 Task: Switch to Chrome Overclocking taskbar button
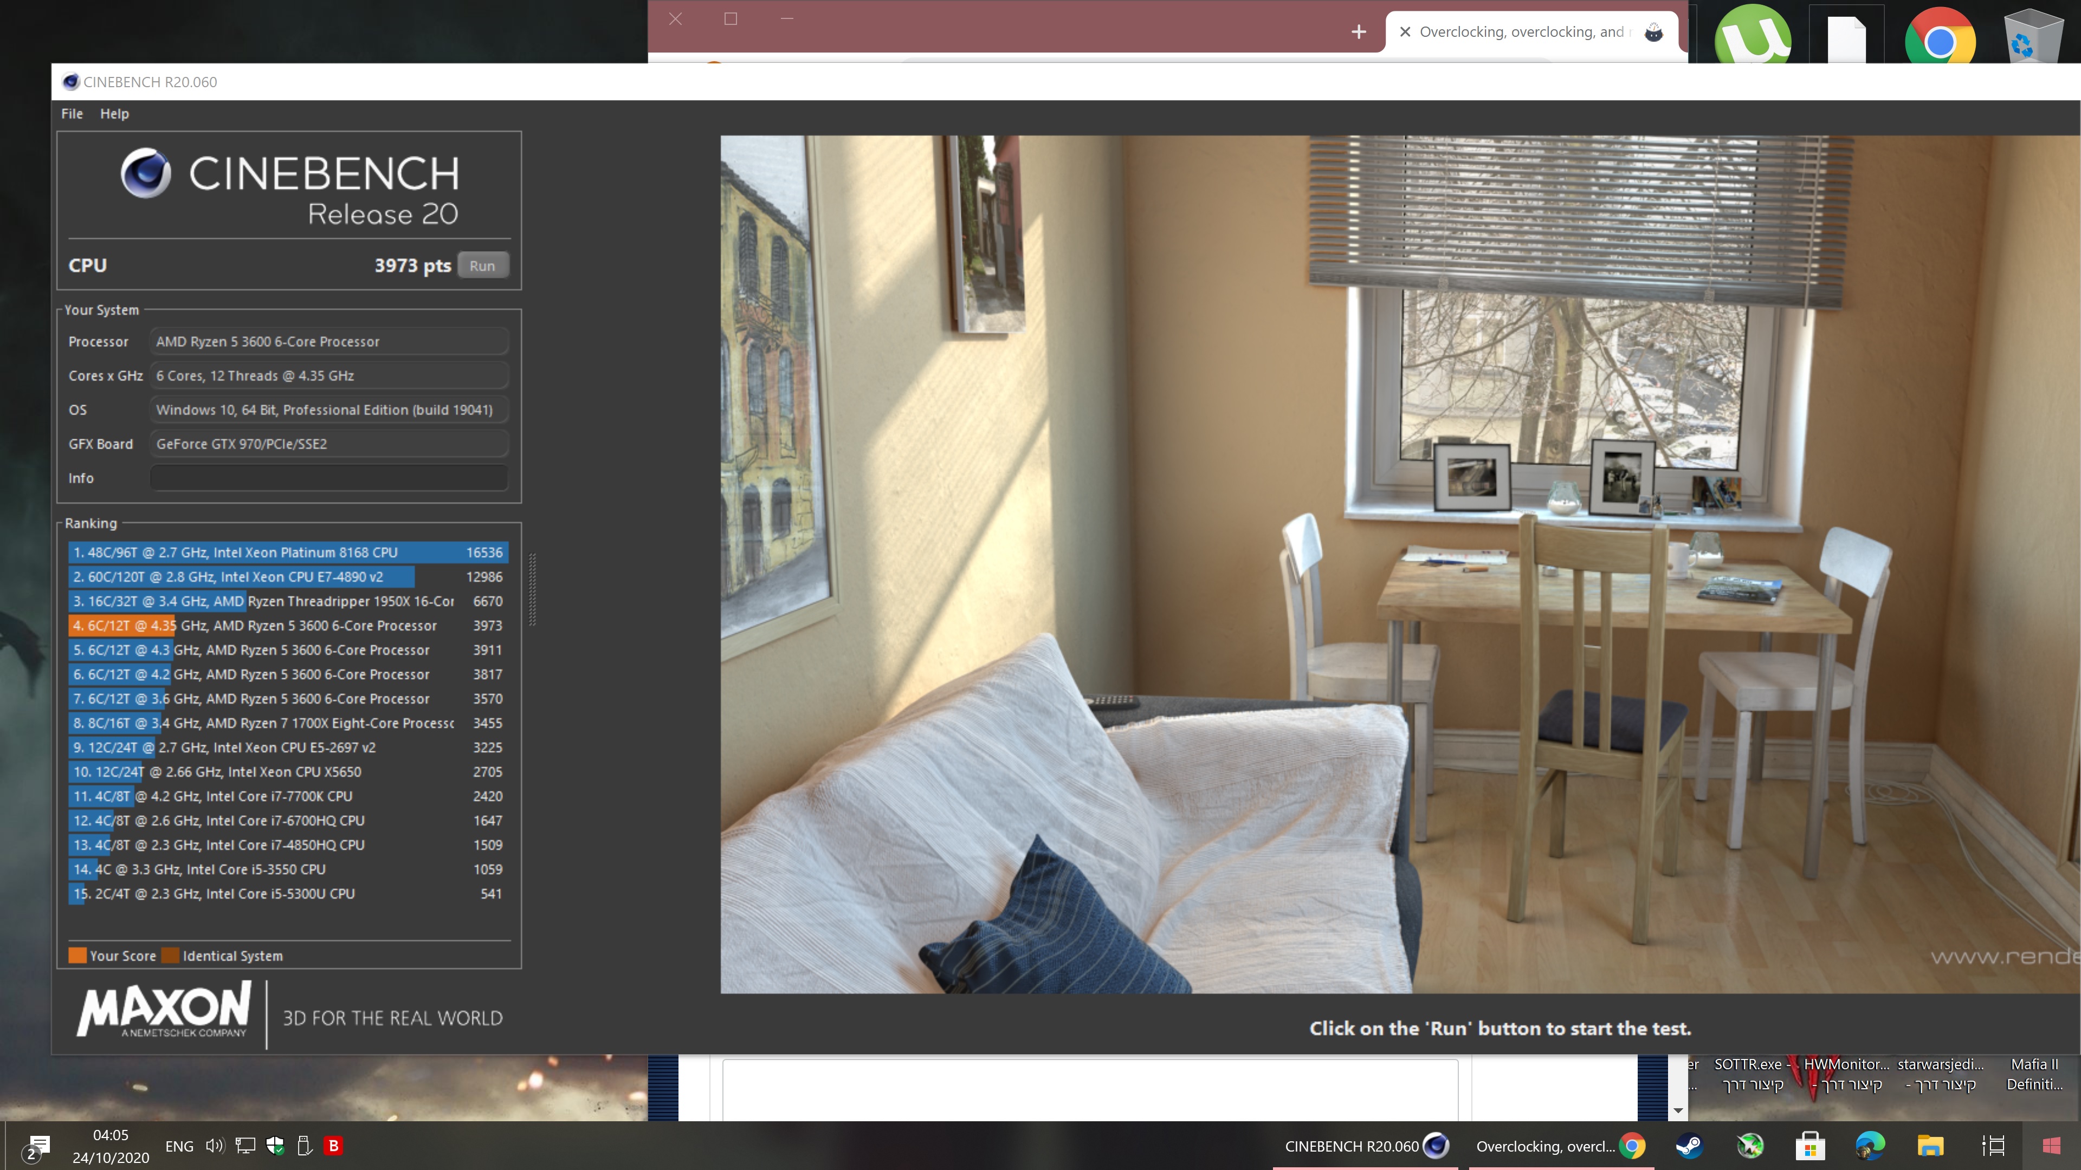[x=1561, y=1146]
